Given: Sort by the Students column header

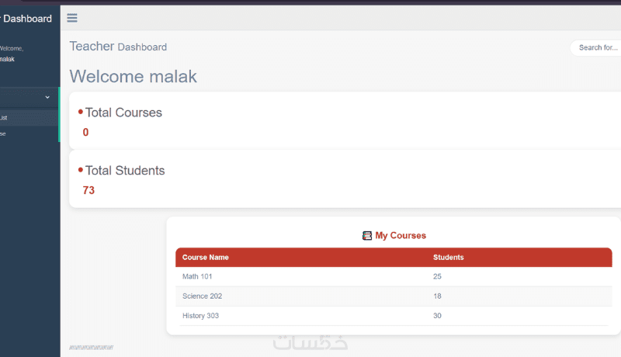Looking at the screenshot, I should pyautogui.click(x=449, y=257).
